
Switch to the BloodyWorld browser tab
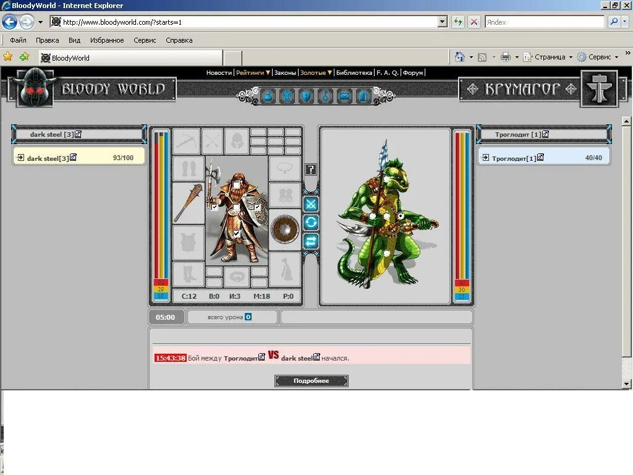131,58
